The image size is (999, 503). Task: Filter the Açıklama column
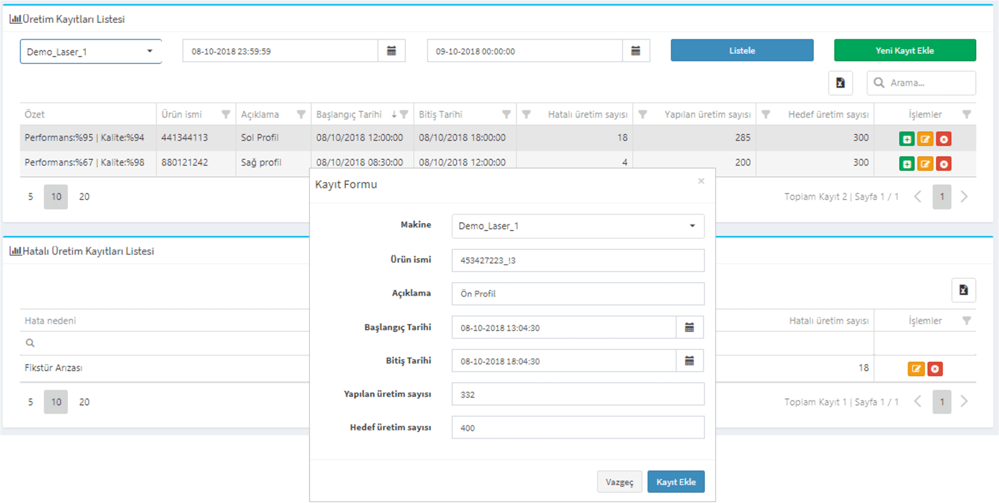301,115
